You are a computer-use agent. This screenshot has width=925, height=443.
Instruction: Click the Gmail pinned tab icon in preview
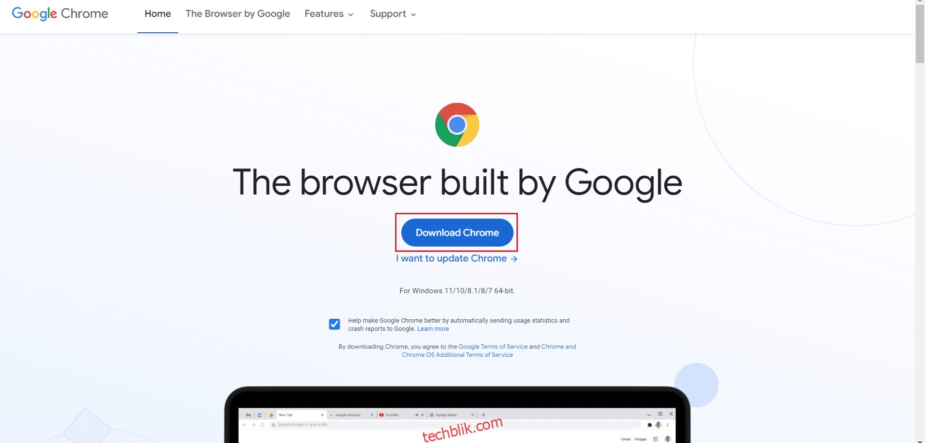[249, 415]
